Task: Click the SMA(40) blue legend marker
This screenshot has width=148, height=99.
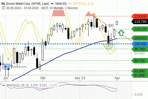Action: [x=52, y=4]
